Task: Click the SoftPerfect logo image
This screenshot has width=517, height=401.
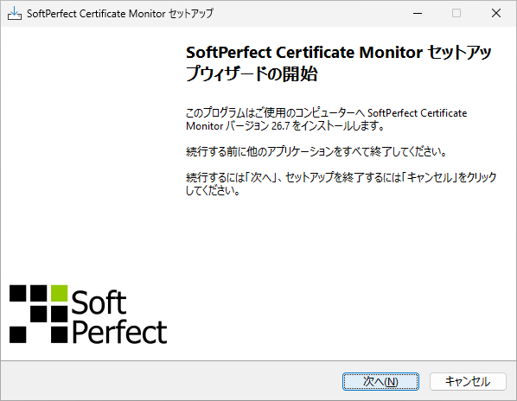Action: click(x=88, y=315)
